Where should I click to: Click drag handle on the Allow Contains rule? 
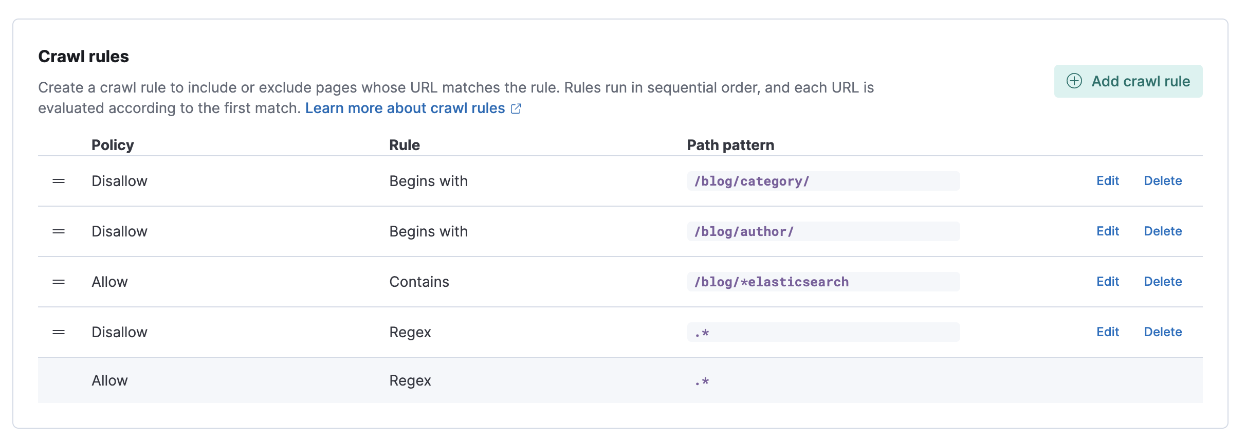click(x=59, y=282)
